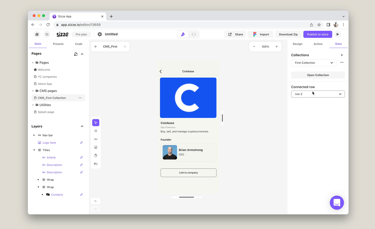Viewport: 375px width, 229px height.
Task: Switch to the Presets tab
Action: (x=58, y=44)
